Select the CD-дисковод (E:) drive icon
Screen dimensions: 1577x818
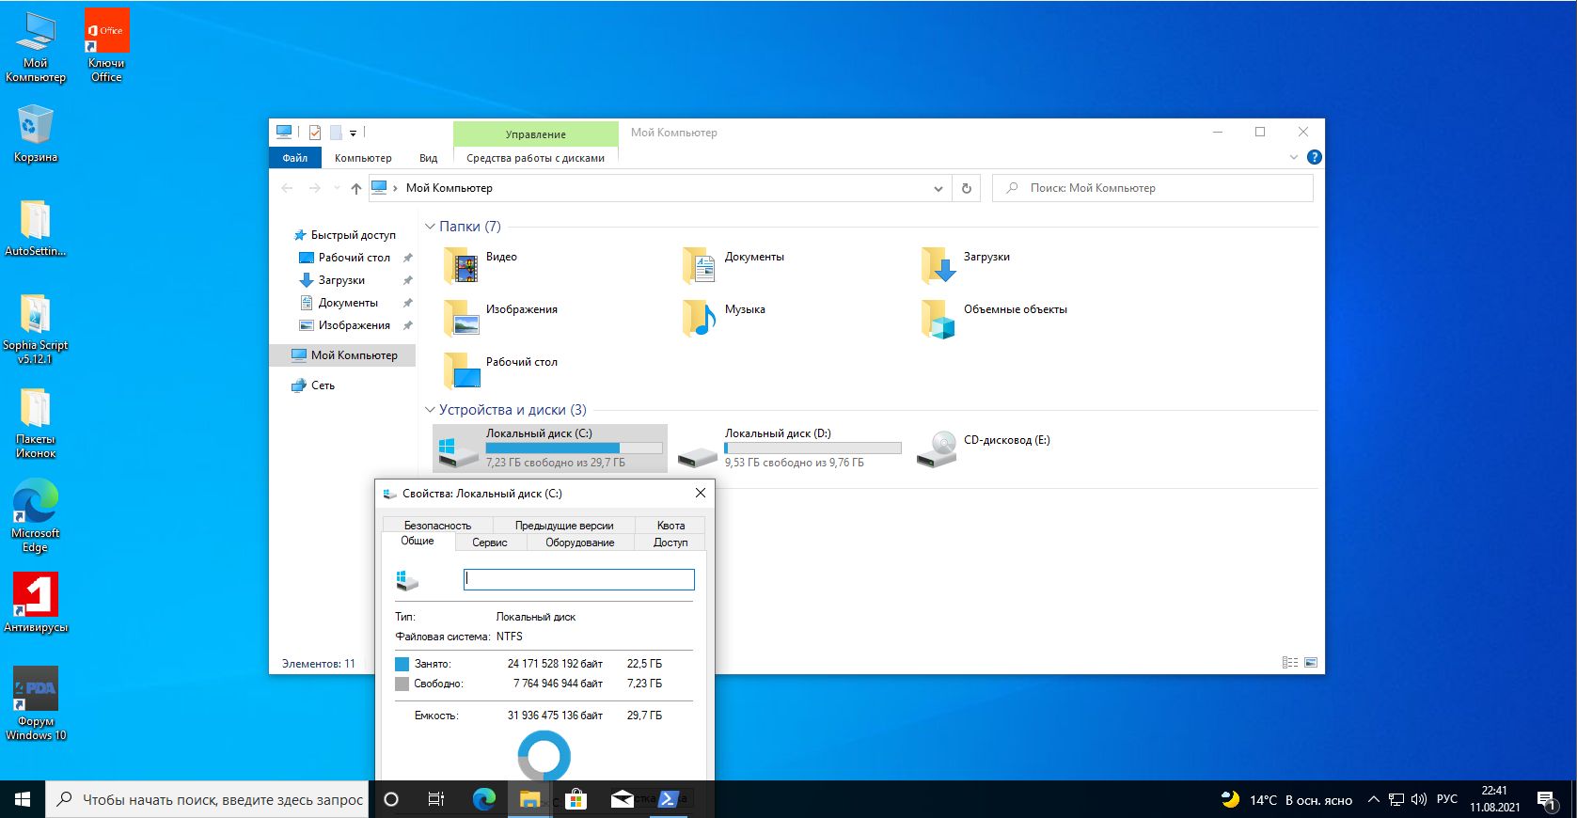click(937, 449)
